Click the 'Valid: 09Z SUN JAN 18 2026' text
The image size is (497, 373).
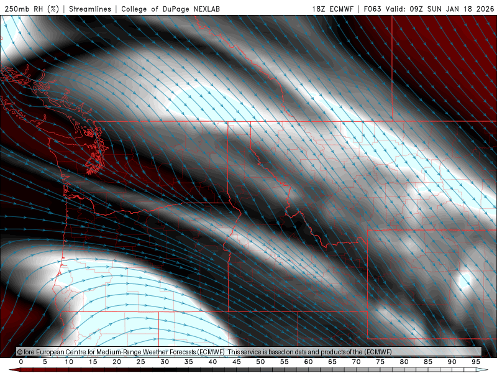(440, 9)
